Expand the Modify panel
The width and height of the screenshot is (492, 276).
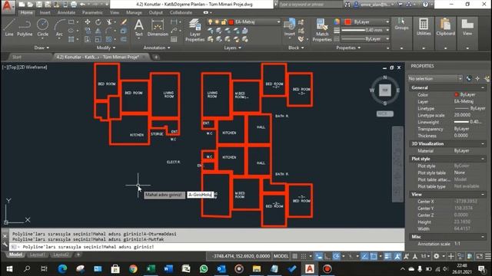(x=106, y=48)
